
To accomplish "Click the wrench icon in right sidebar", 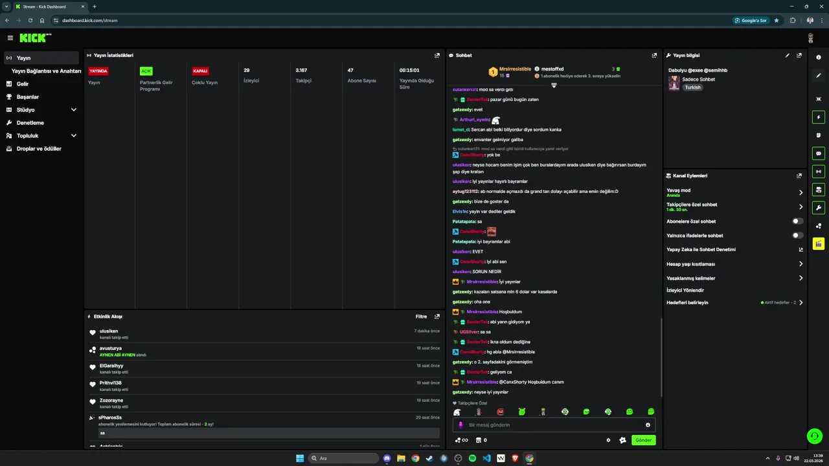I will pos(819,208).
